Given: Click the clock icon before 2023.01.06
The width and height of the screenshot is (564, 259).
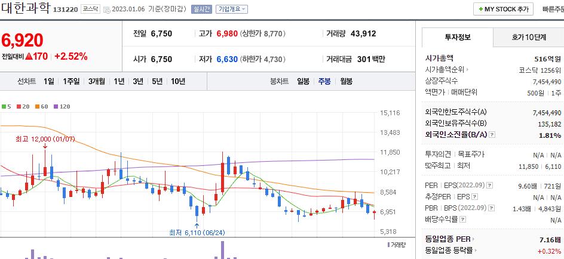Looking at the screenshot, I should coord(107,10).
